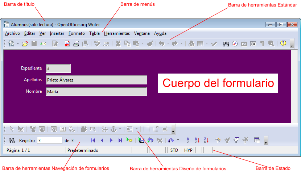301x175 pixels.
Task: Expand the Table dropdown arrow
Action: (207, 43)
